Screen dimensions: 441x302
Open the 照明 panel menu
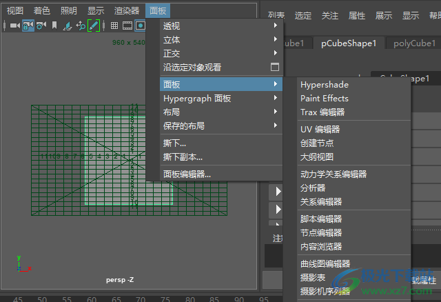(69, 11)
